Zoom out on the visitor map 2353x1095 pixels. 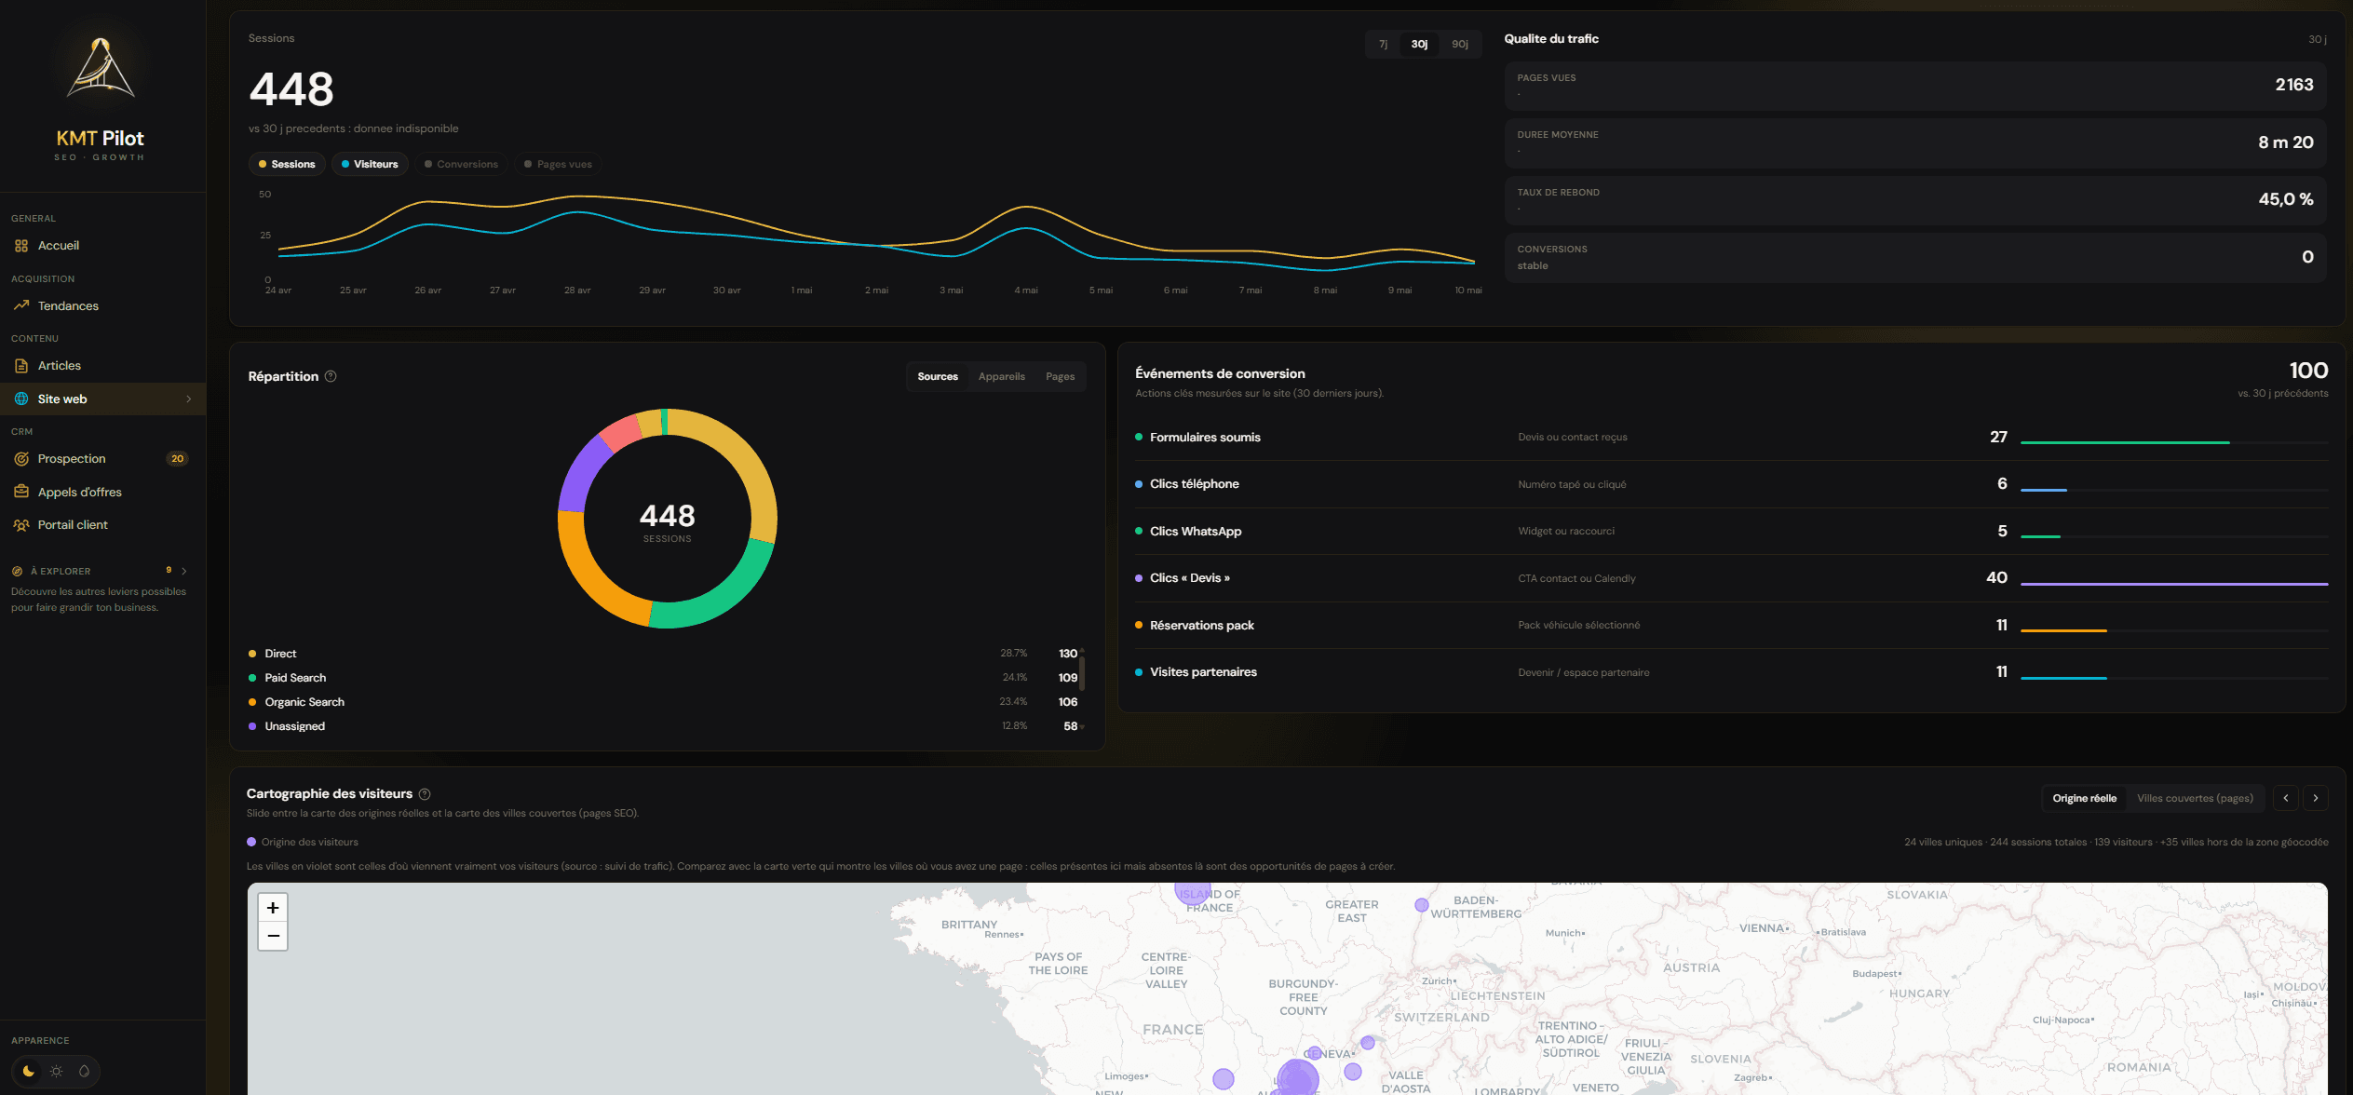(273, 936)
